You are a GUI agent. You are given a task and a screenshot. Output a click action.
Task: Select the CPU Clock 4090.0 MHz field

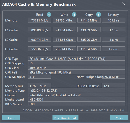(76, 67)
